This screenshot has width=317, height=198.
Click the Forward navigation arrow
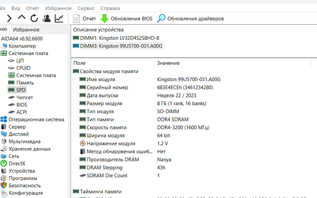(9, 18)
